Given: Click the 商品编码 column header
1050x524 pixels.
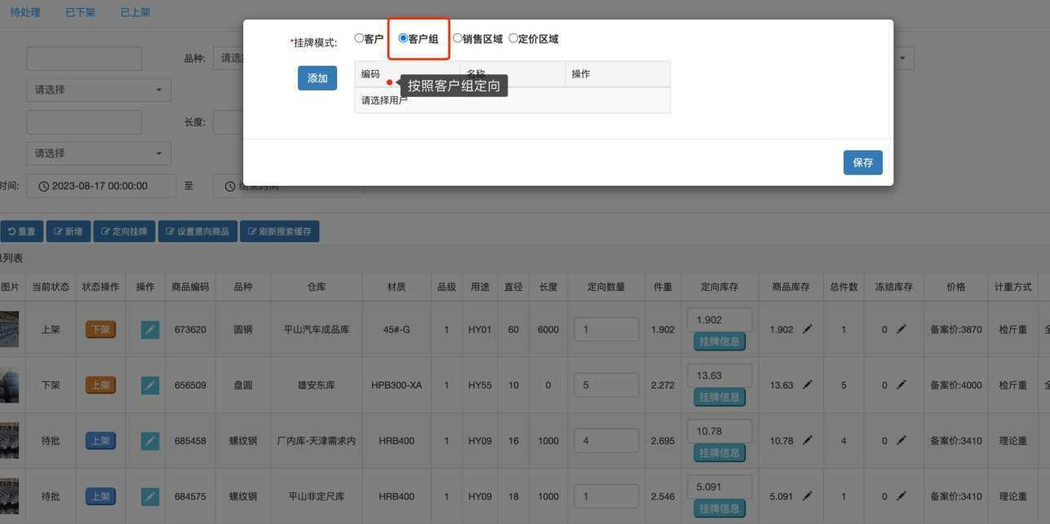Looking at the screenshot, I should pos(190,287).
